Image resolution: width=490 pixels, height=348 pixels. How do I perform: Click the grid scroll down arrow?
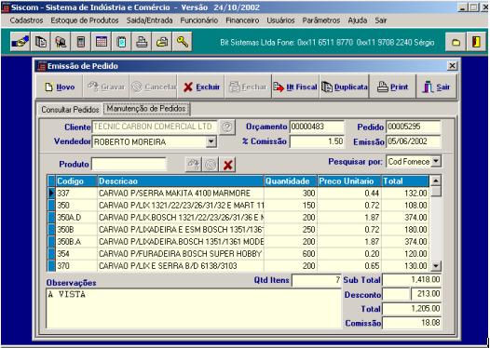pyautogui.click(x=436, y=266)
